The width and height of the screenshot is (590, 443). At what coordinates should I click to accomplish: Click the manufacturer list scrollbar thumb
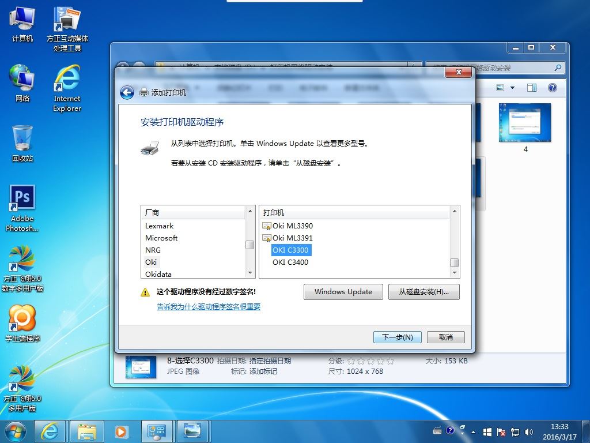pos(250,245)
